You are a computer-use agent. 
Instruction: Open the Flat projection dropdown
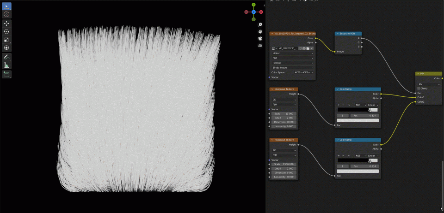tap(292, 58)
